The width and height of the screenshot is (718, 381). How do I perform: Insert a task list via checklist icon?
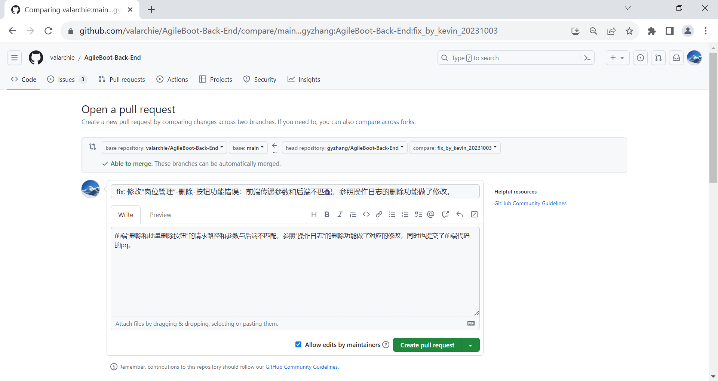418,214
